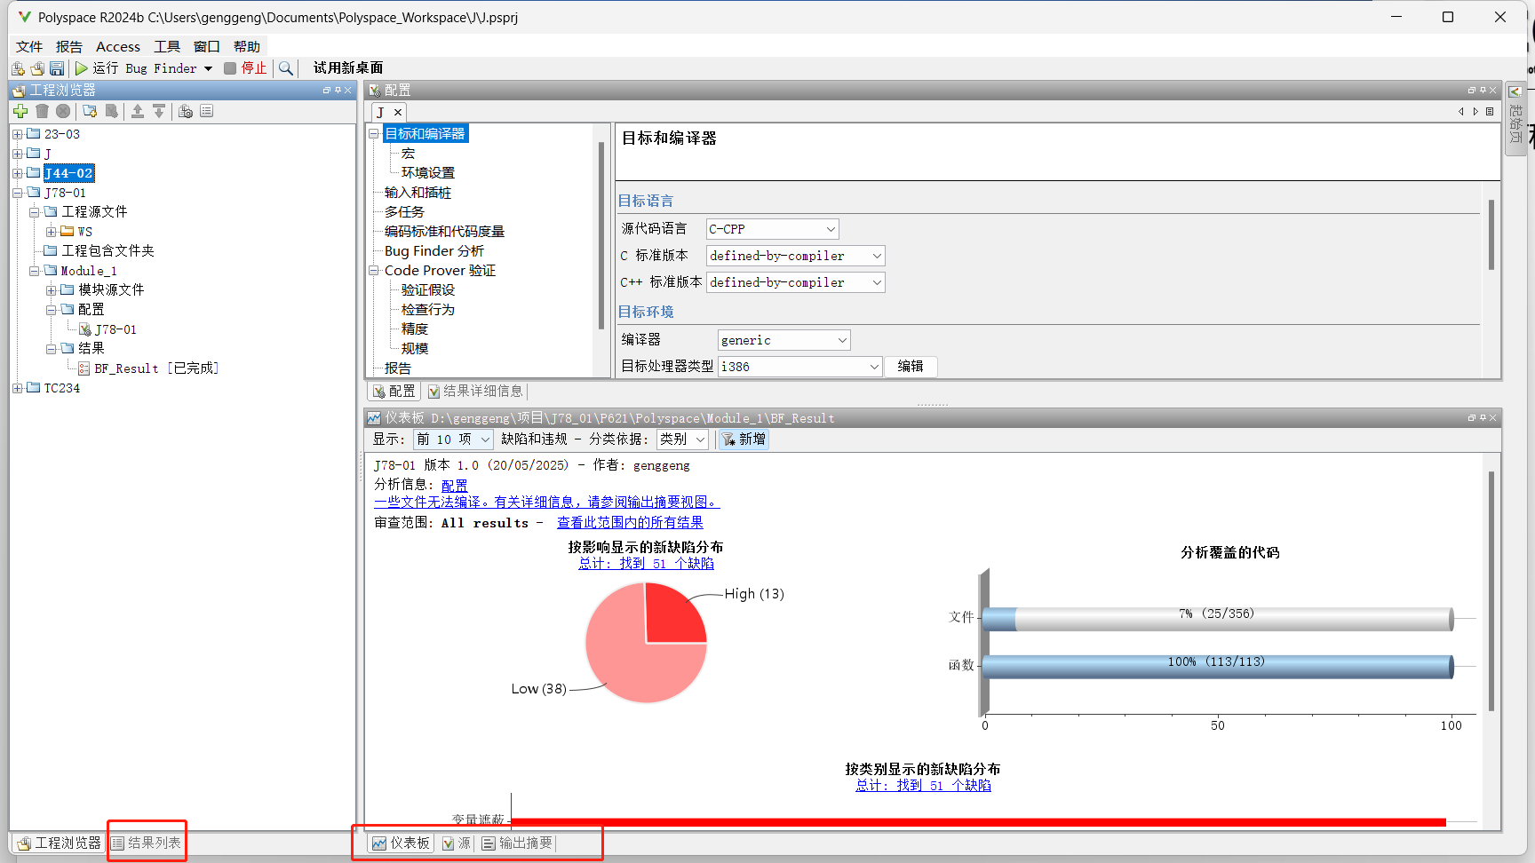Screen dimensions: 1535x863
Task: Pin the 工程浏览器 panel
Action: (x=338, y=90)
